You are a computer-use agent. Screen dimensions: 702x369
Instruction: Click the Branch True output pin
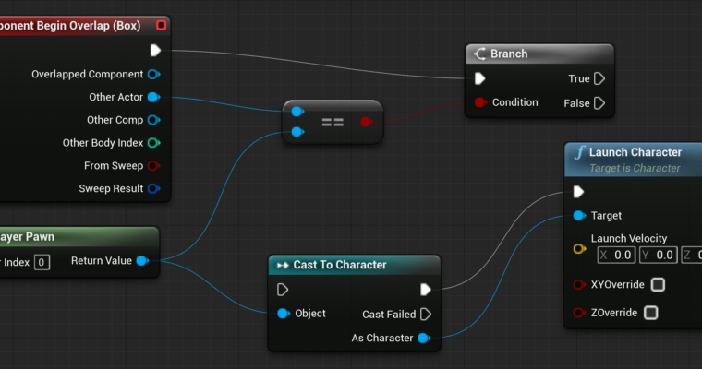pyautogui.click(x=599, y=78)
